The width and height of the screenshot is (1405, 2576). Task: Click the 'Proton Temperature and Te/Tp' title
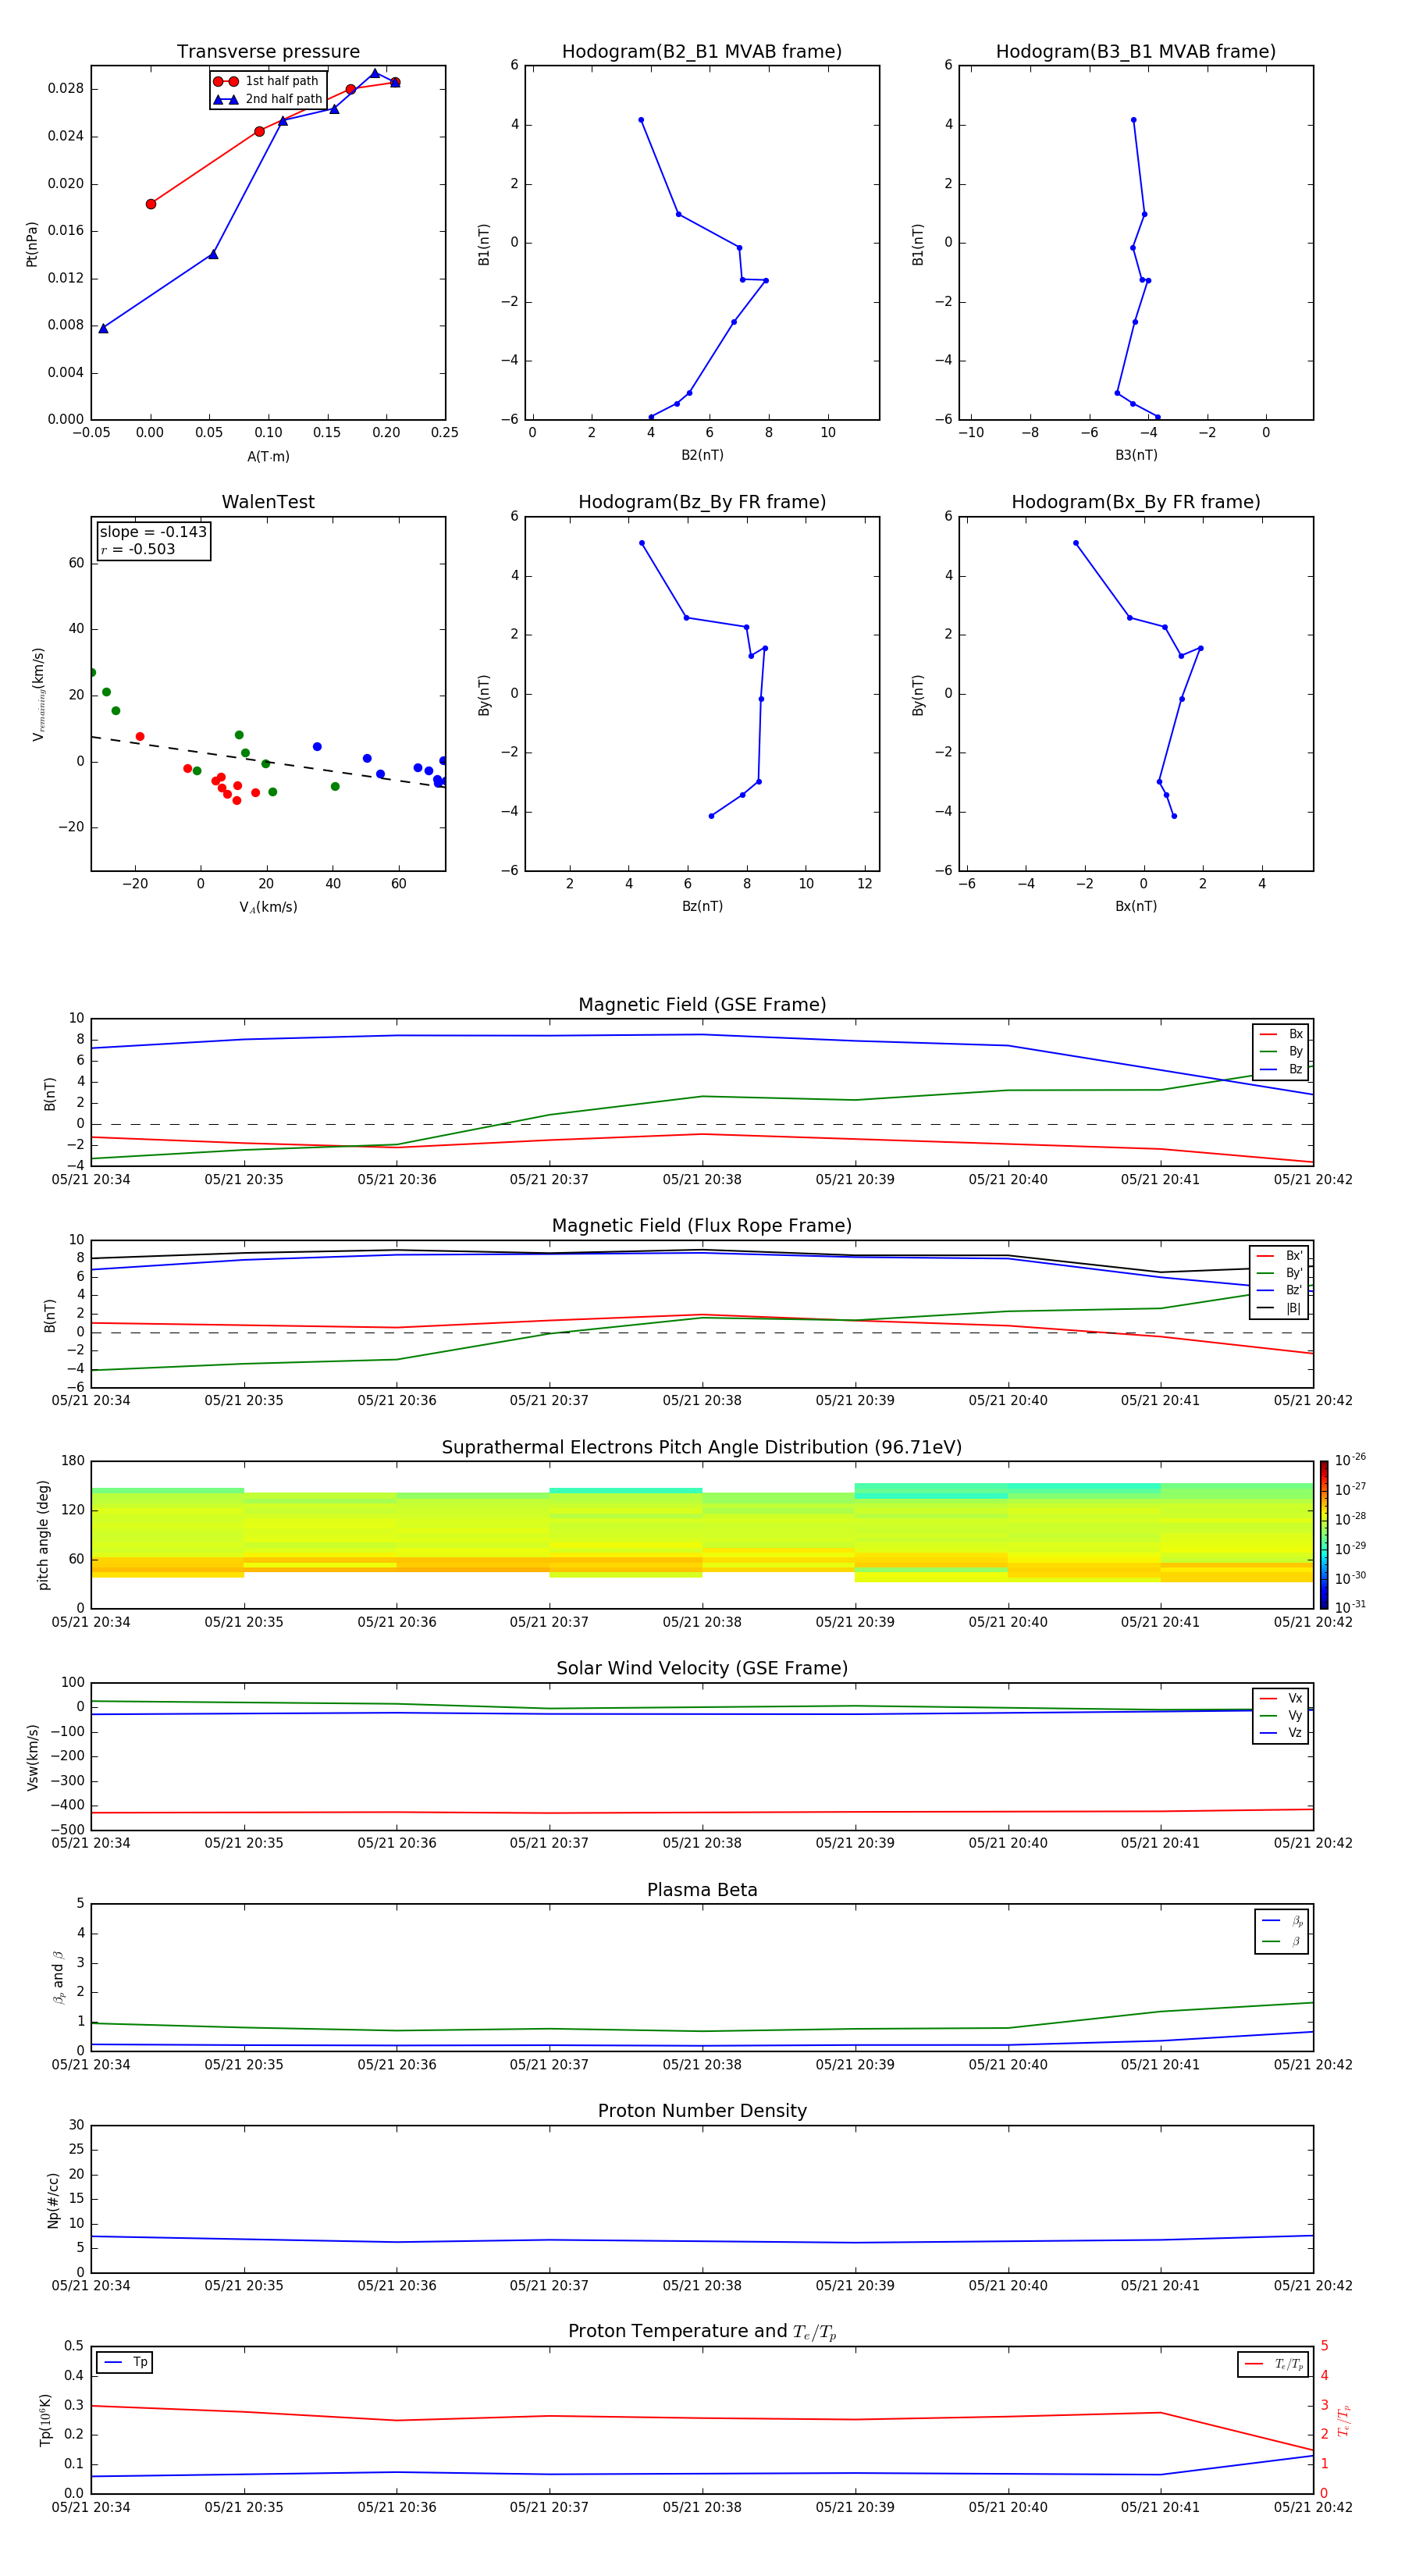coord(702,2332)
